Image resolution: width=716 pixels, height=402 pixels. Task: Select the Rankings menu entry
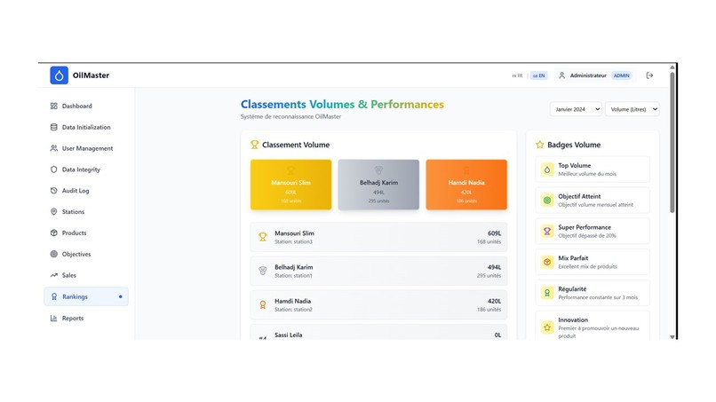[x=86, y=296]
